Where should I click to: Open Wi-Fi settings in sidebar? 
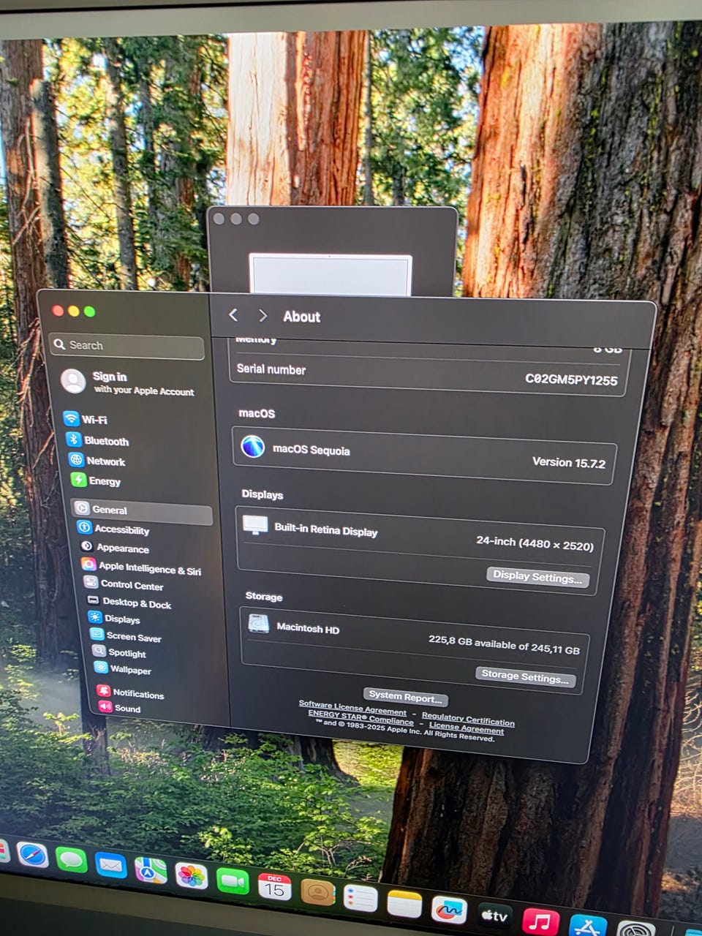tap(86, 419)
